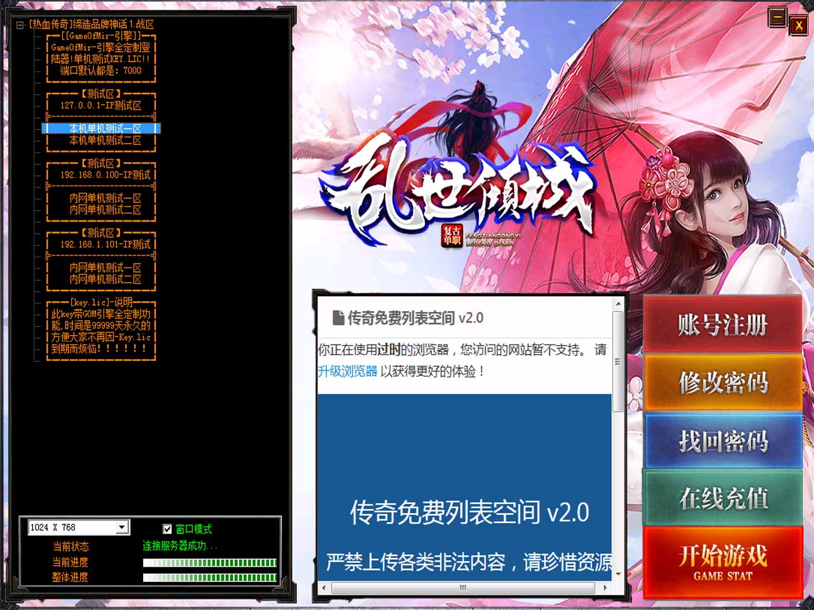Click the web panel scroll-up arrow
This screenshot has width=814, height=610.
click(x=617, y=304)
